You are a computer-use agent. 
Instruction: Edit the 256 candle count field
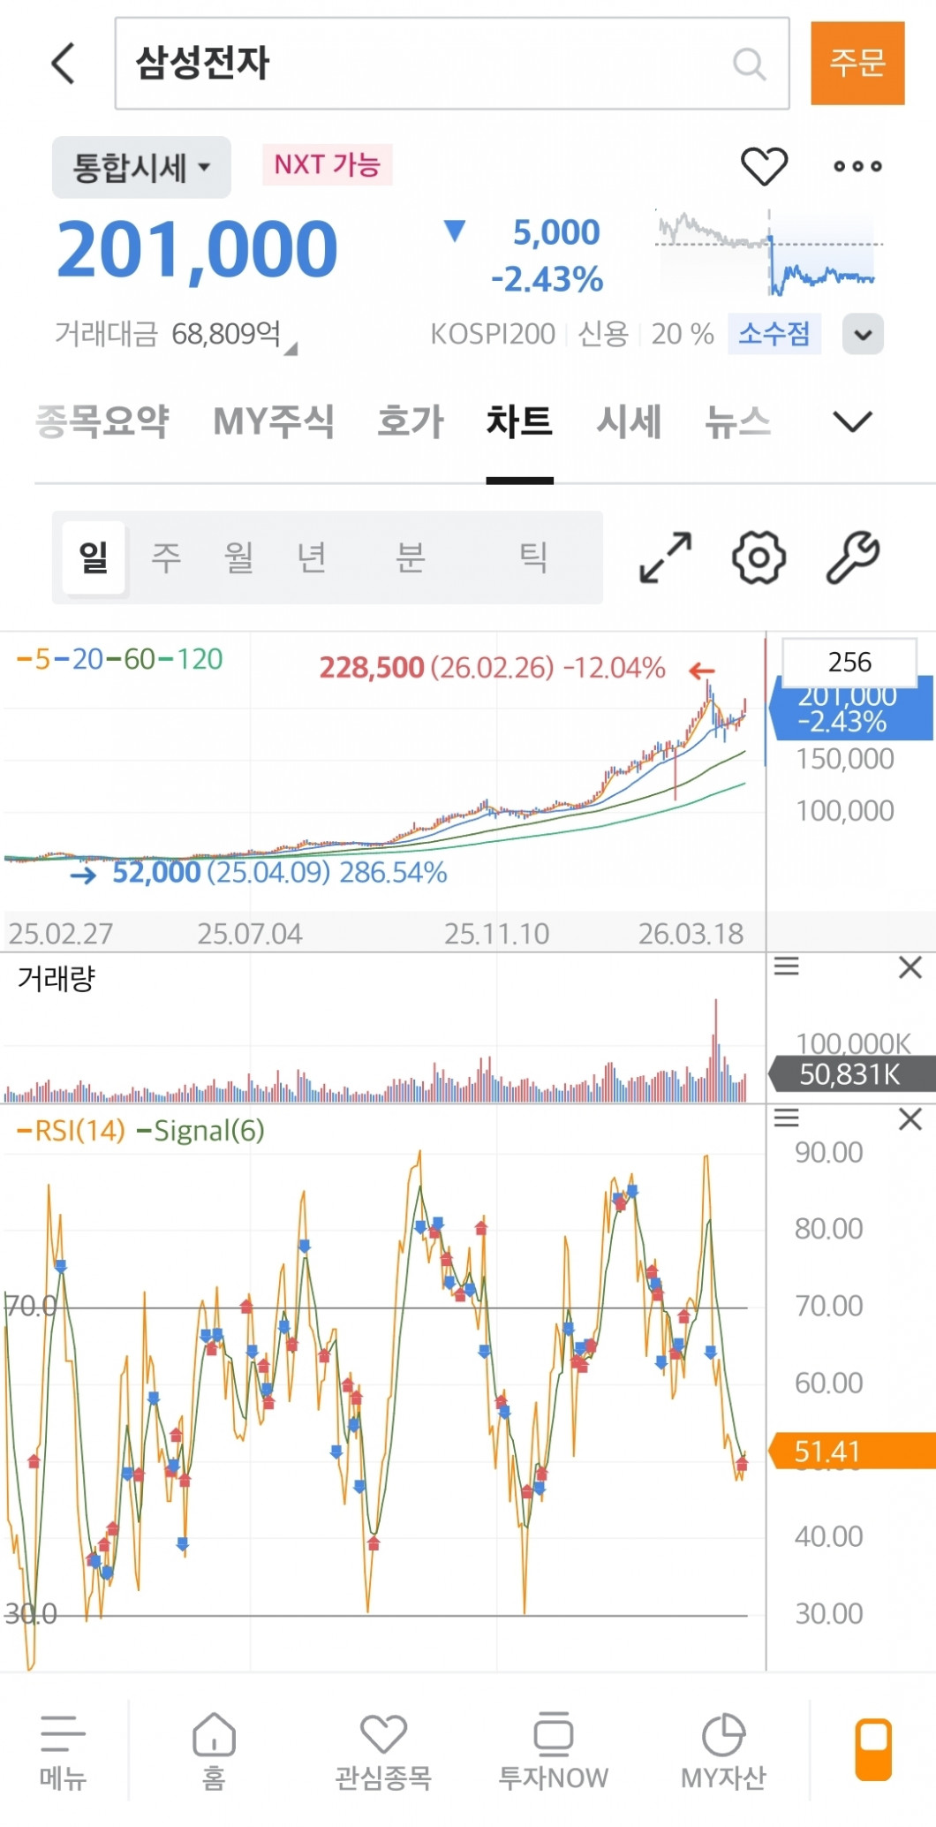849,662
